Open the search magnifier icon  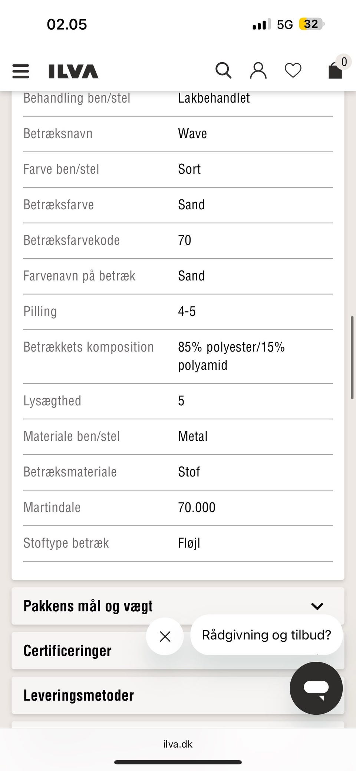click(x=223, y=70)
